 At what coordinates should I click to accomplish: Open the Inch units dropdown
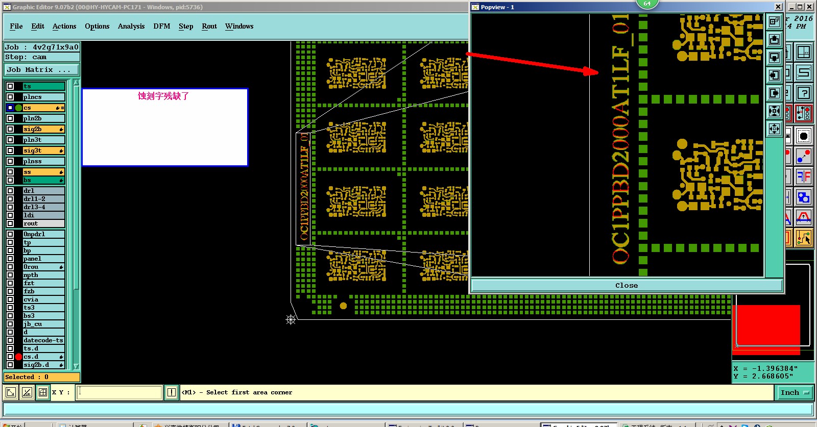[795, 392]
